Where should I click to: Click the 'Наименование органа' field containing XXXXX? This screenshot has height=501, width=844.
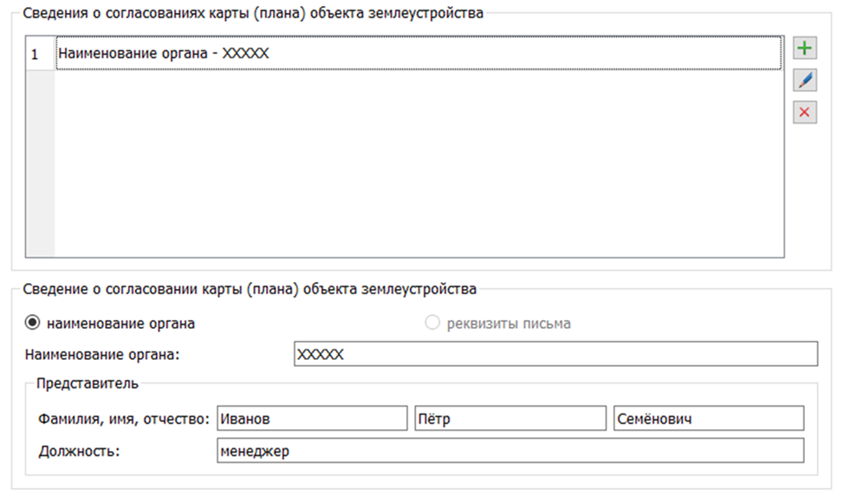[555, 355]
